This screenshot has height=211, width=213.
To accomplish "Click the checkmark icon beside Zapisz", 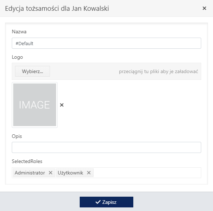I will tap(98, 202).
